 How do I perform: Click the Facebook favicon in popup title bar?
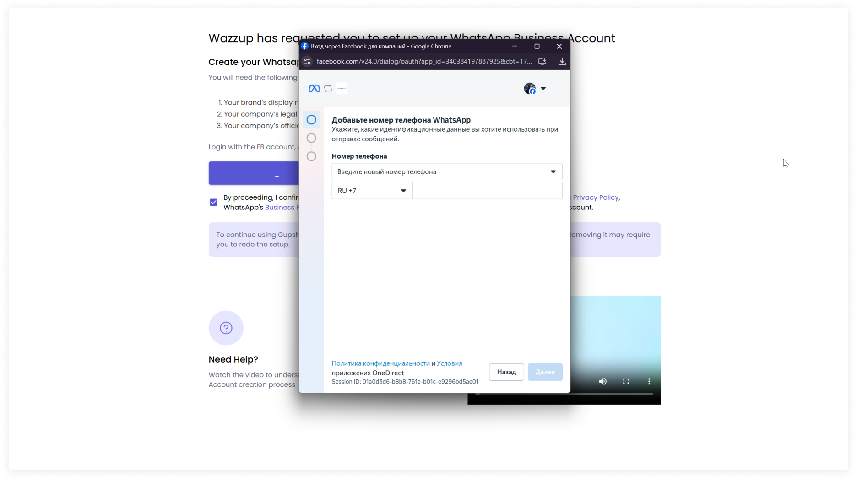(305, 46)
